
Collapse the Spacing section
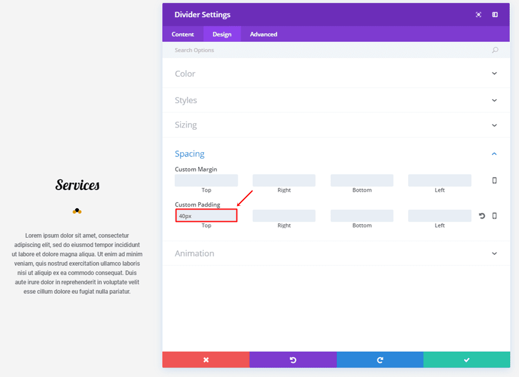pos(494,154)
